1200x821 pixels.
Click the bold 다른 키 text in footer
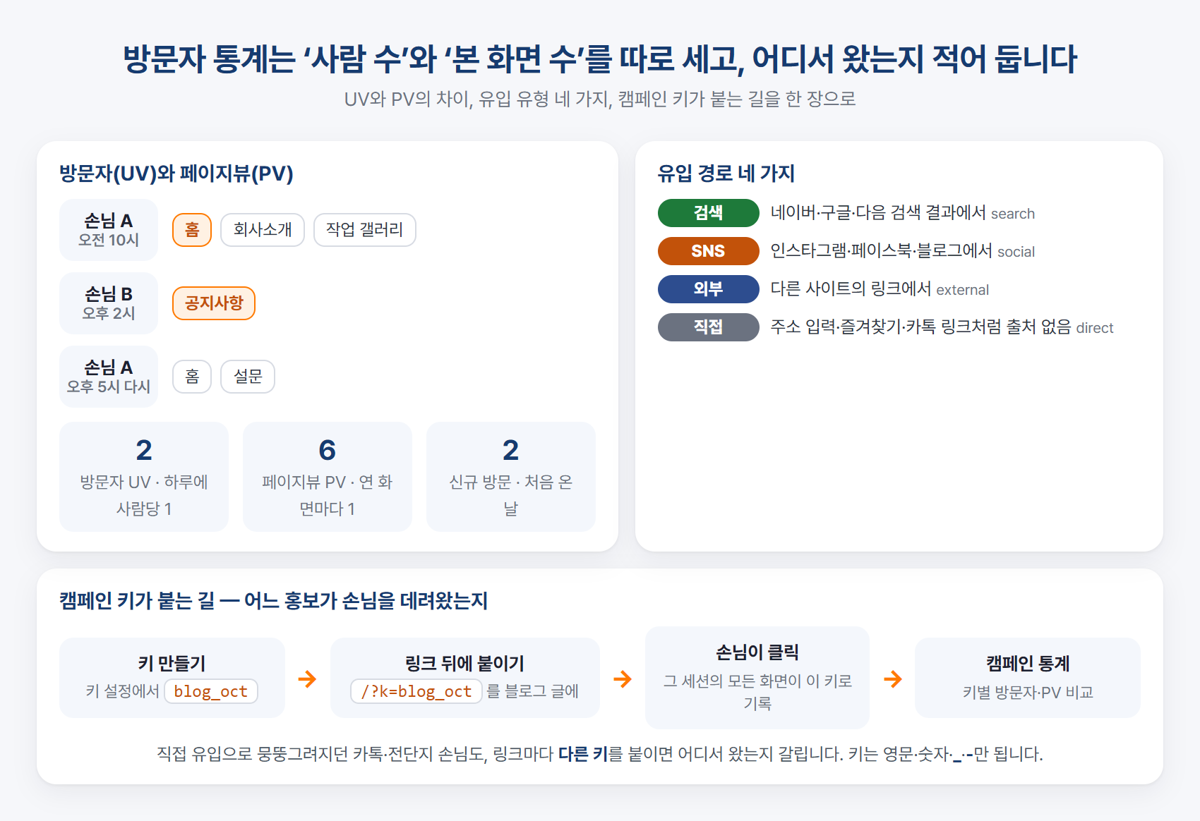tap(583, 754)
